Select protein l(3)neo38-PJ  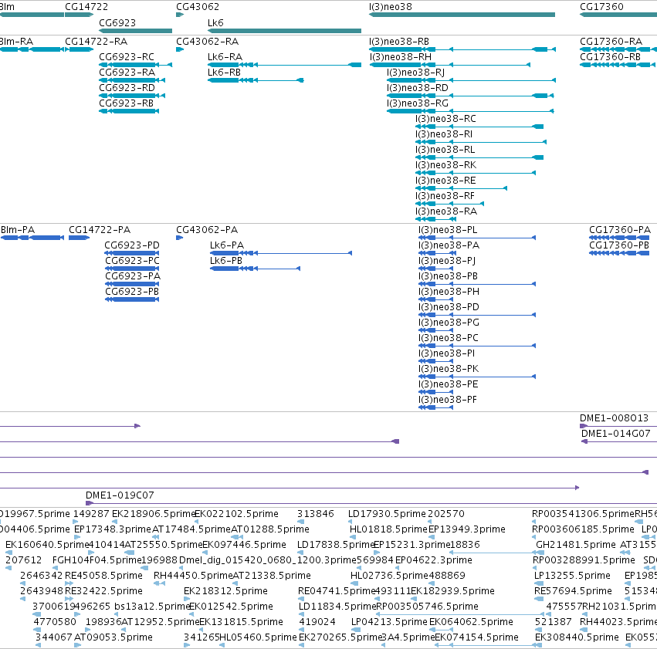(447, 261)
